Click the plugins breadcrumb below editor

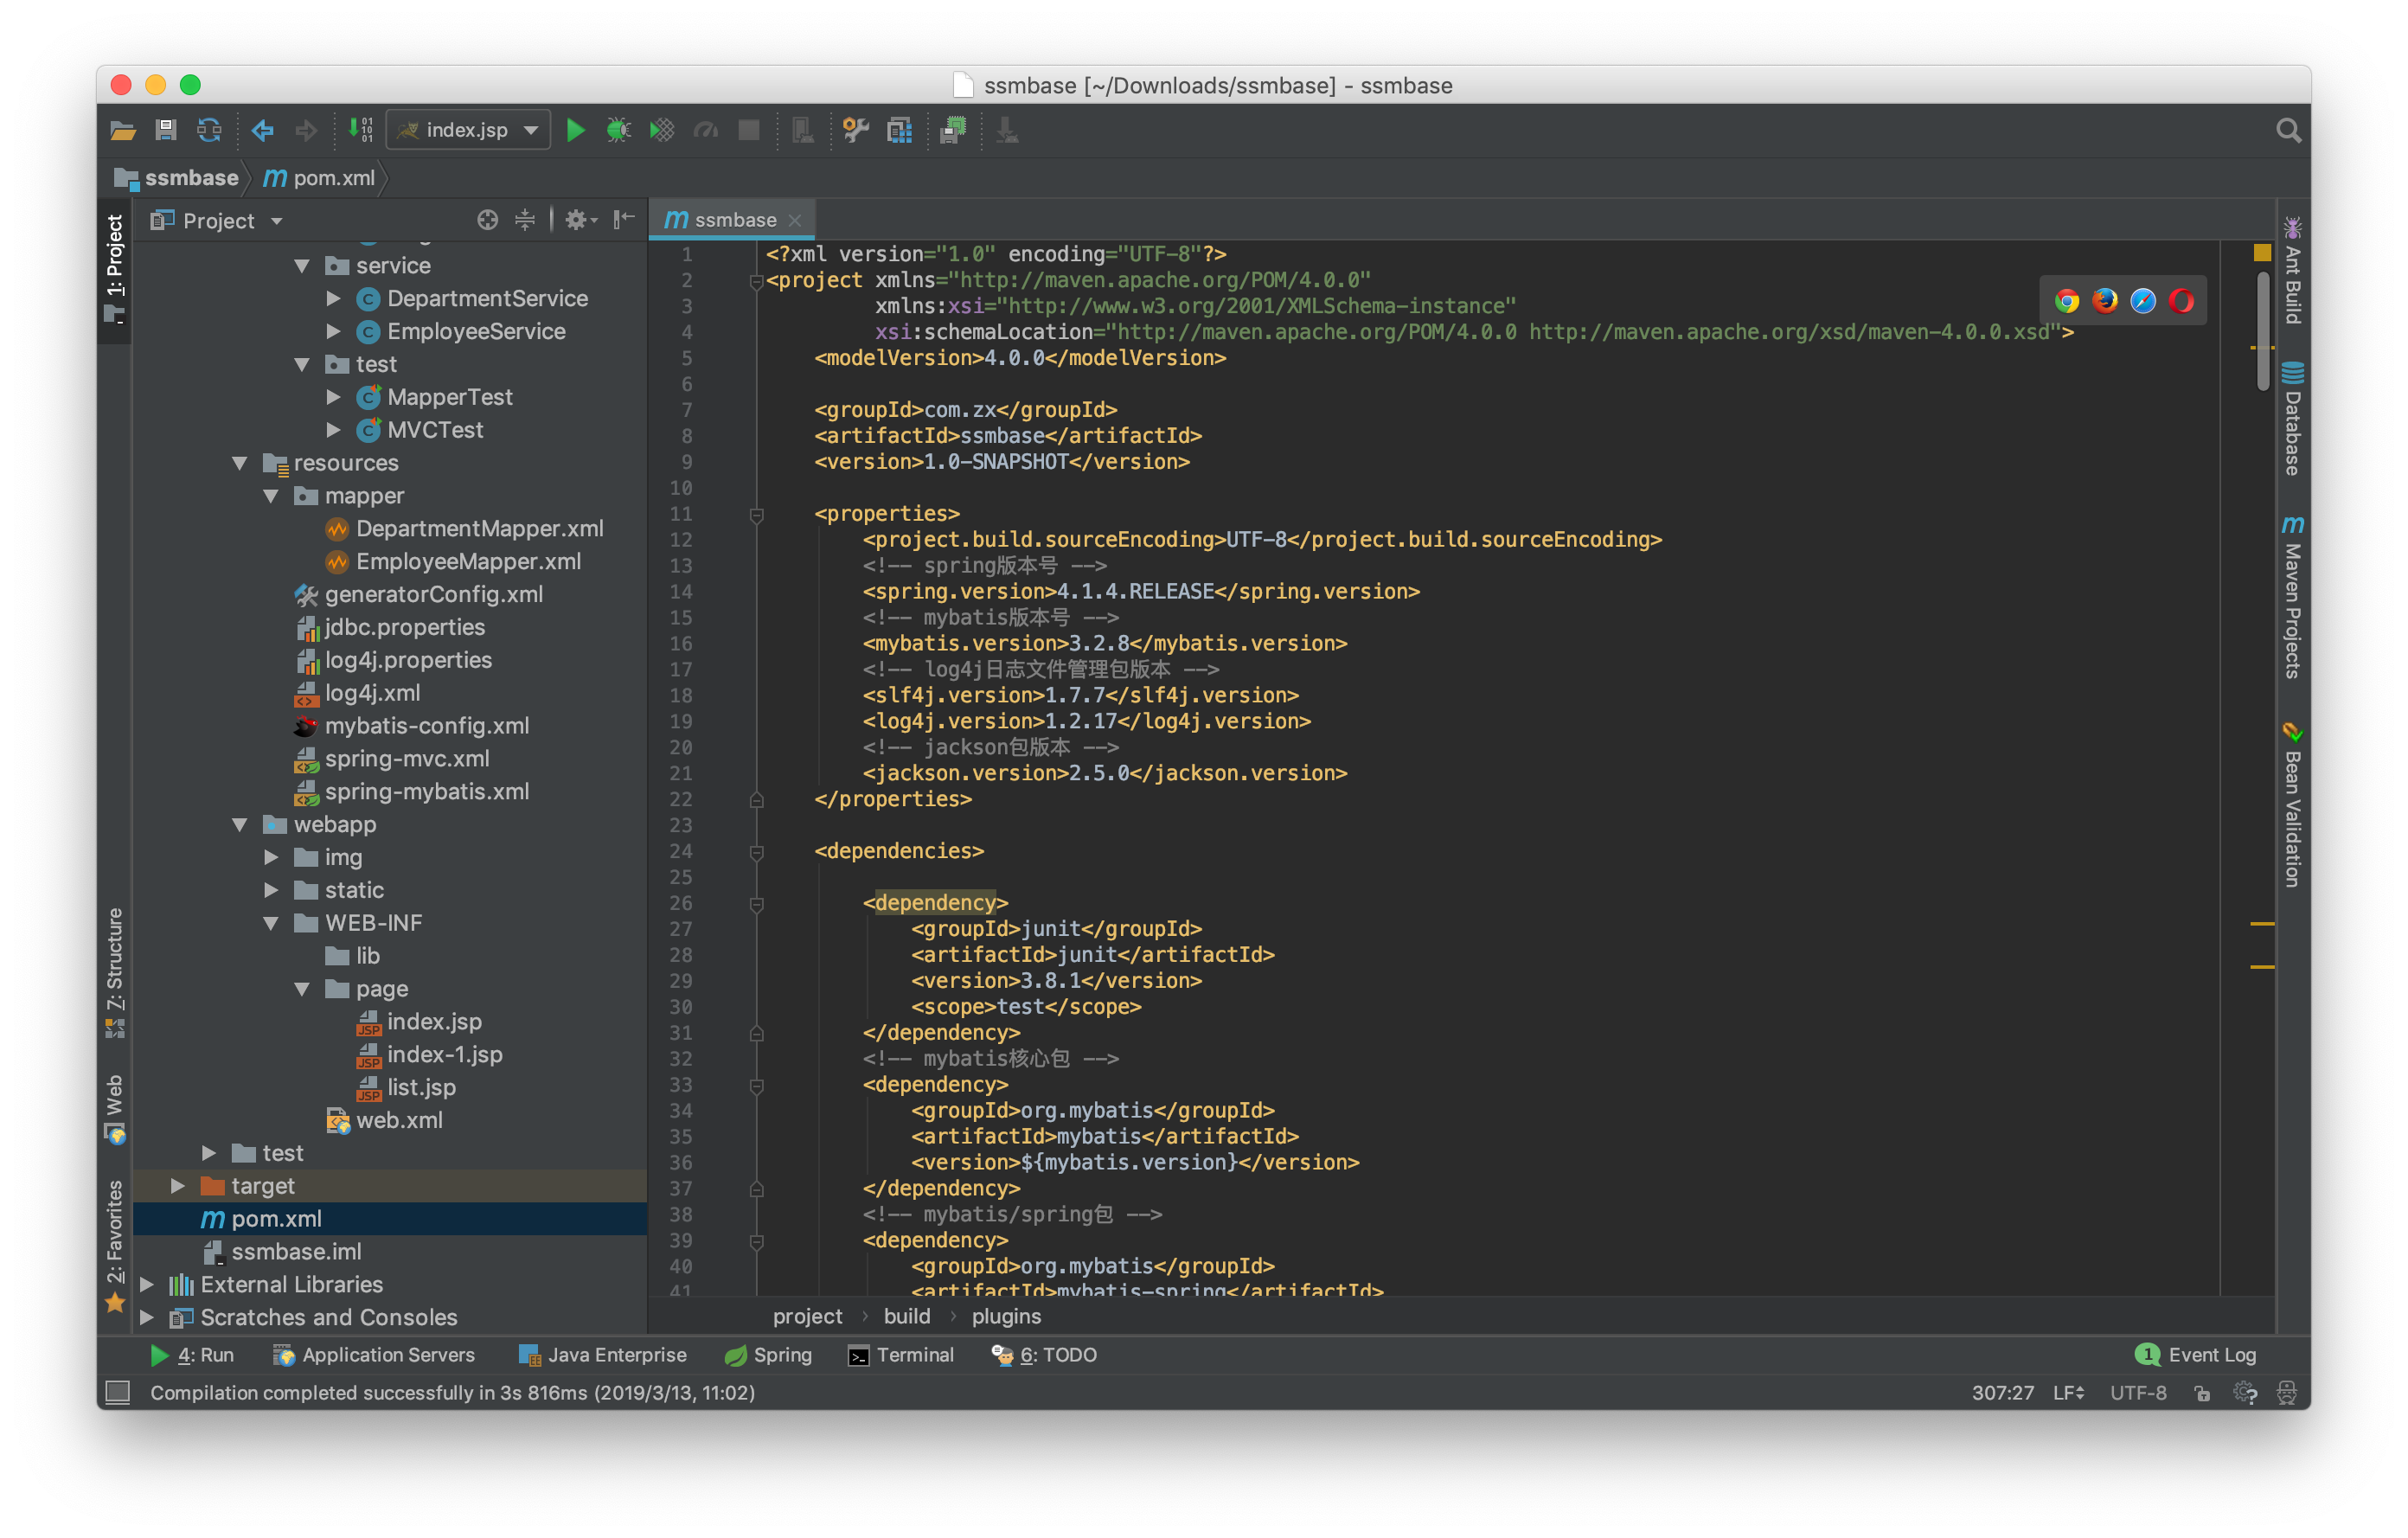(1006, 1317)
